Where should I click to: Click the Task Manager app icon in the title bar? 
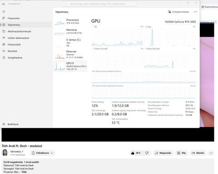3,4
